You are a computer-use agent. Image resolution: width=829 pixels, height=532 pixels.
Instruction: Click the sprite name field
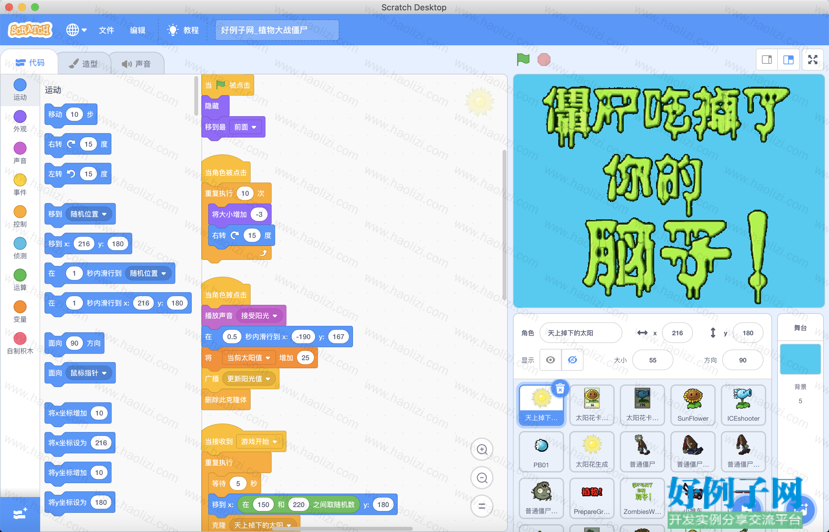581,333
